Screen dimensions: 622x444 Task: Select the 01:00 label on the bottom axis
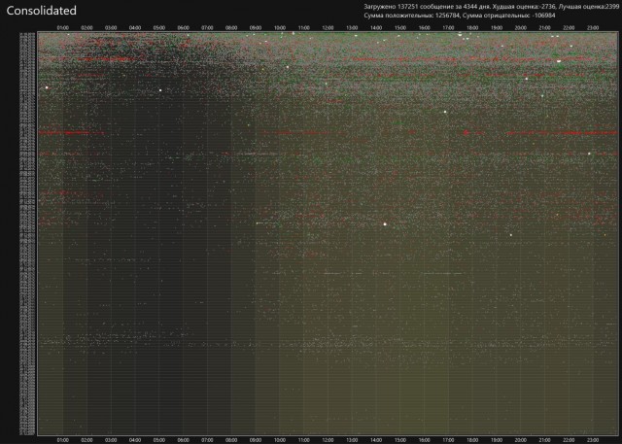tap(62, 440)
